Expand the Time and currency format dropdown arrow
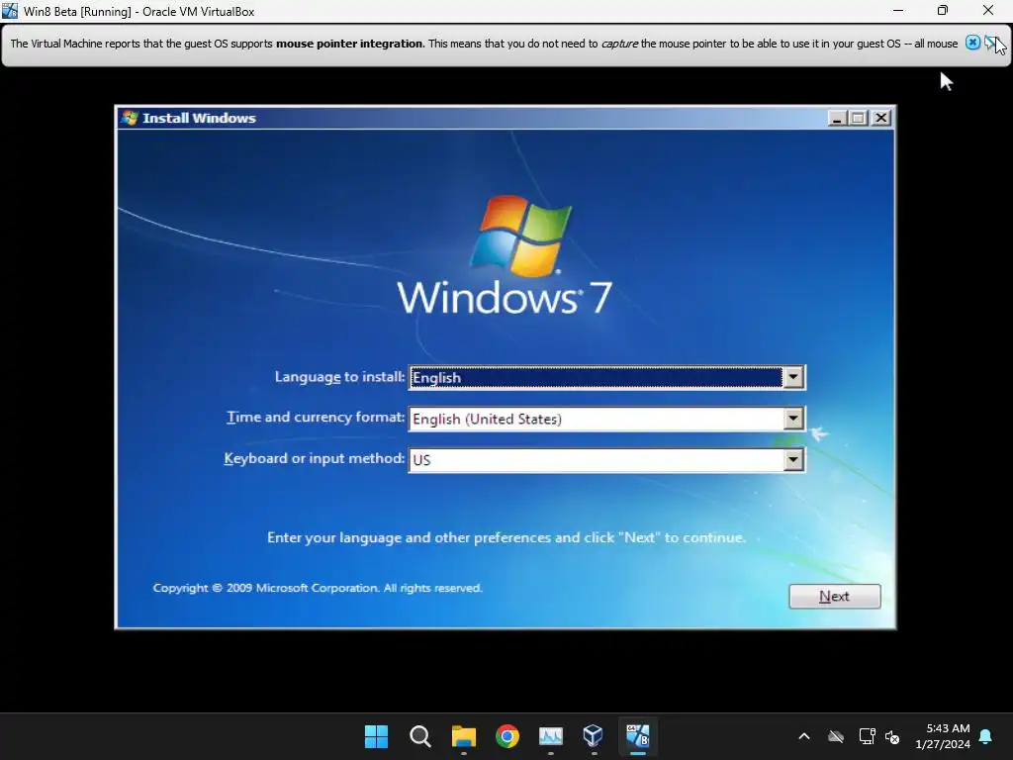 pyautogui.click(x=793, y=419)
